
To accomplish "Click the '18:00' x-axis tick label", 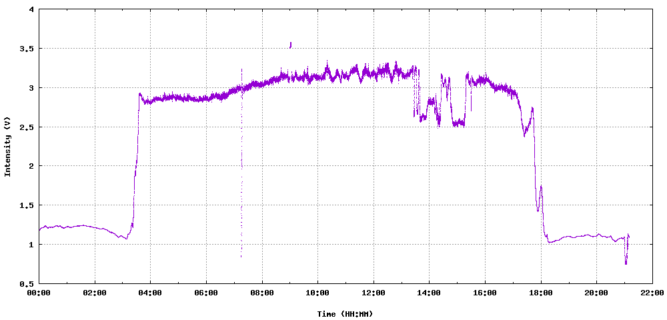I will [x=541, y=293].
